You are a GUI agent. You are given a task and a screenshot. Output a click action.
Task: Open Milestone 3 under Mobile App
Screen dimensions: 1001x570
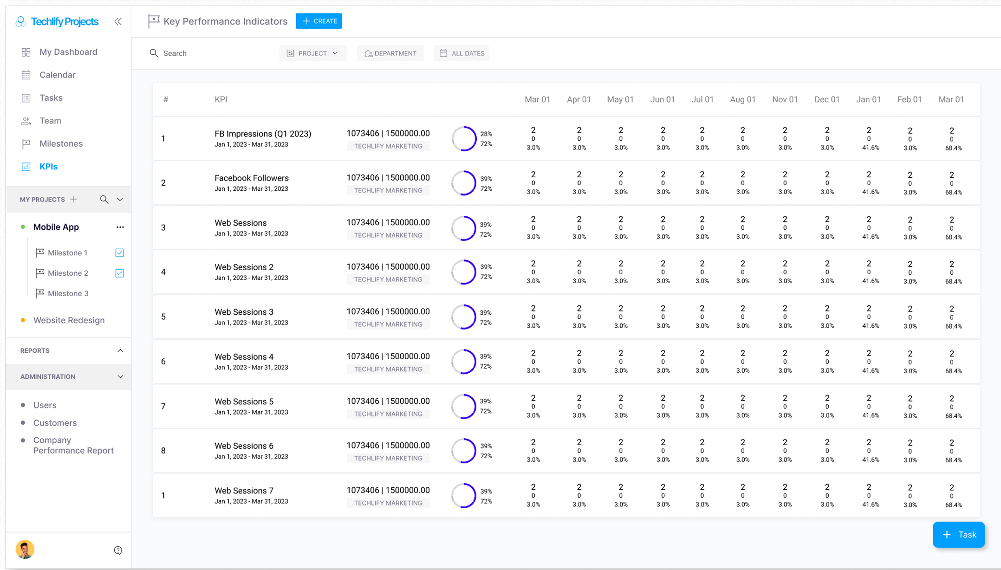[68, 293]
